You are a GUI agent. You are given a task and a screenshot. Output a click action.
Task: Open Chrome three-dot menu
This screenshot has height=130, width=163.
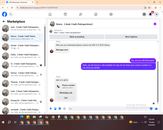(160, 8)
